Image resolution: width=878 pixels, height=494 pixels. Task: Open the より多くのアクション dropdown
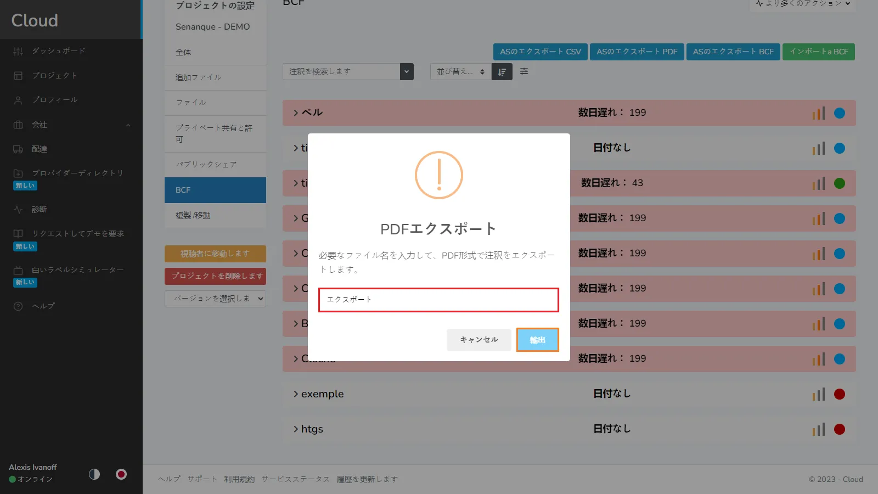tap(802, 3)
